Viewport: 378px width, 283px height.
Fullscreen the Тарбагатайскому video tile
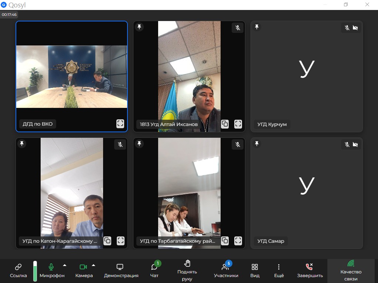(x=238, y=241)
